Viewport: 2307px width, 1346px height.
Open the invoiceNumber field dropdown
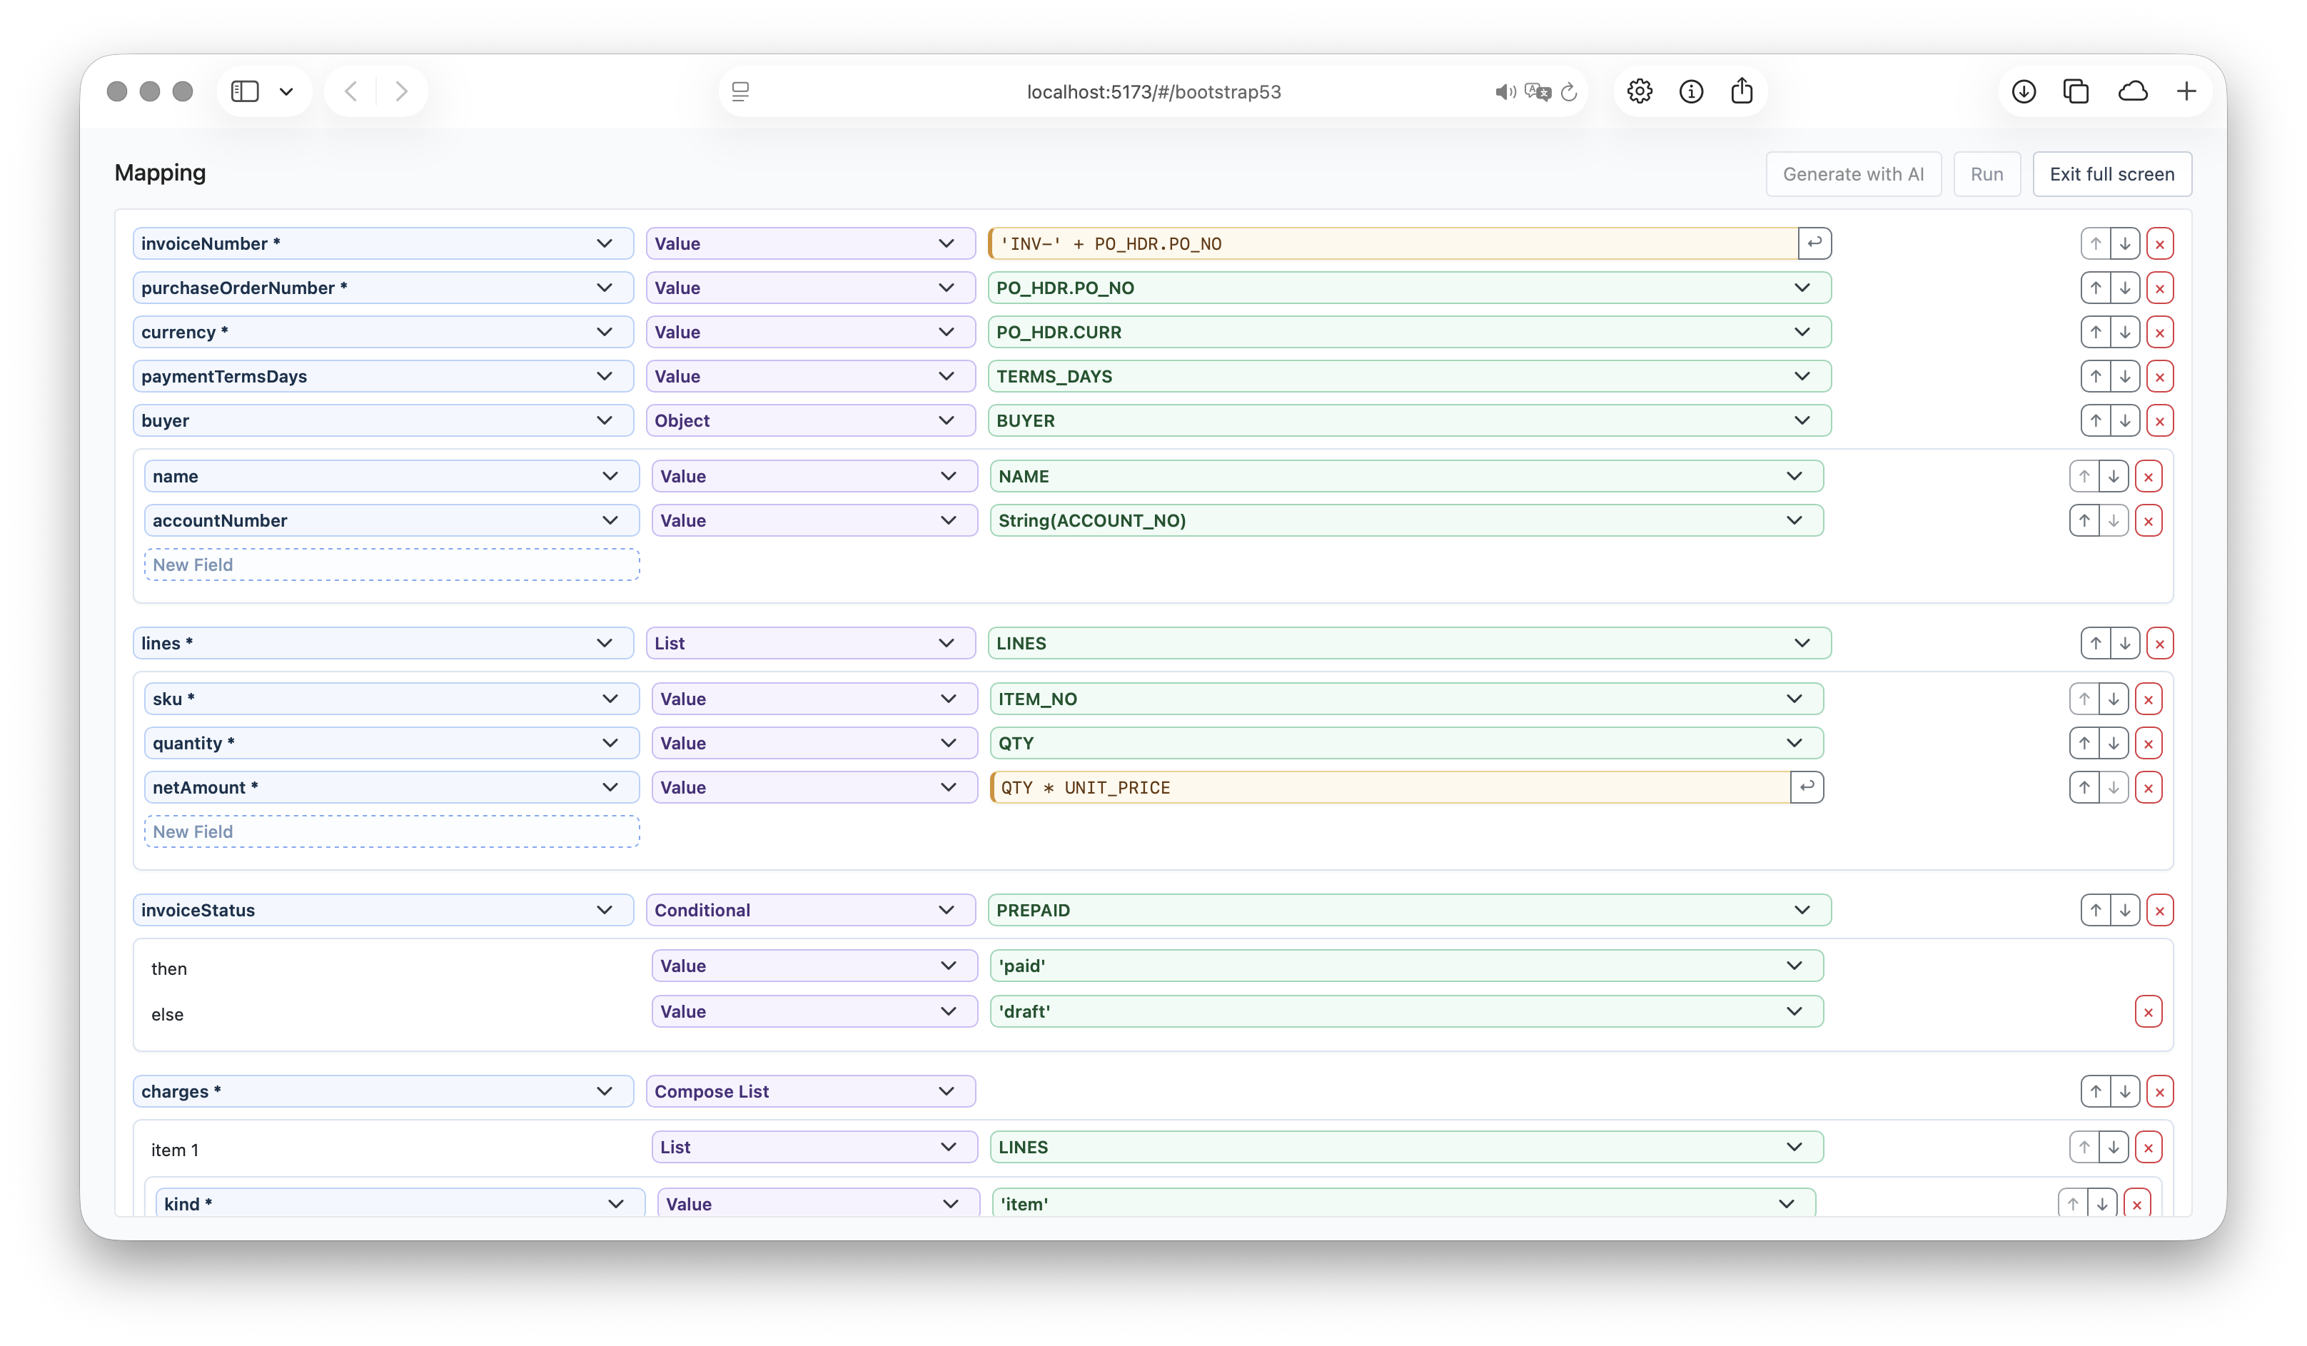point(383,243)
